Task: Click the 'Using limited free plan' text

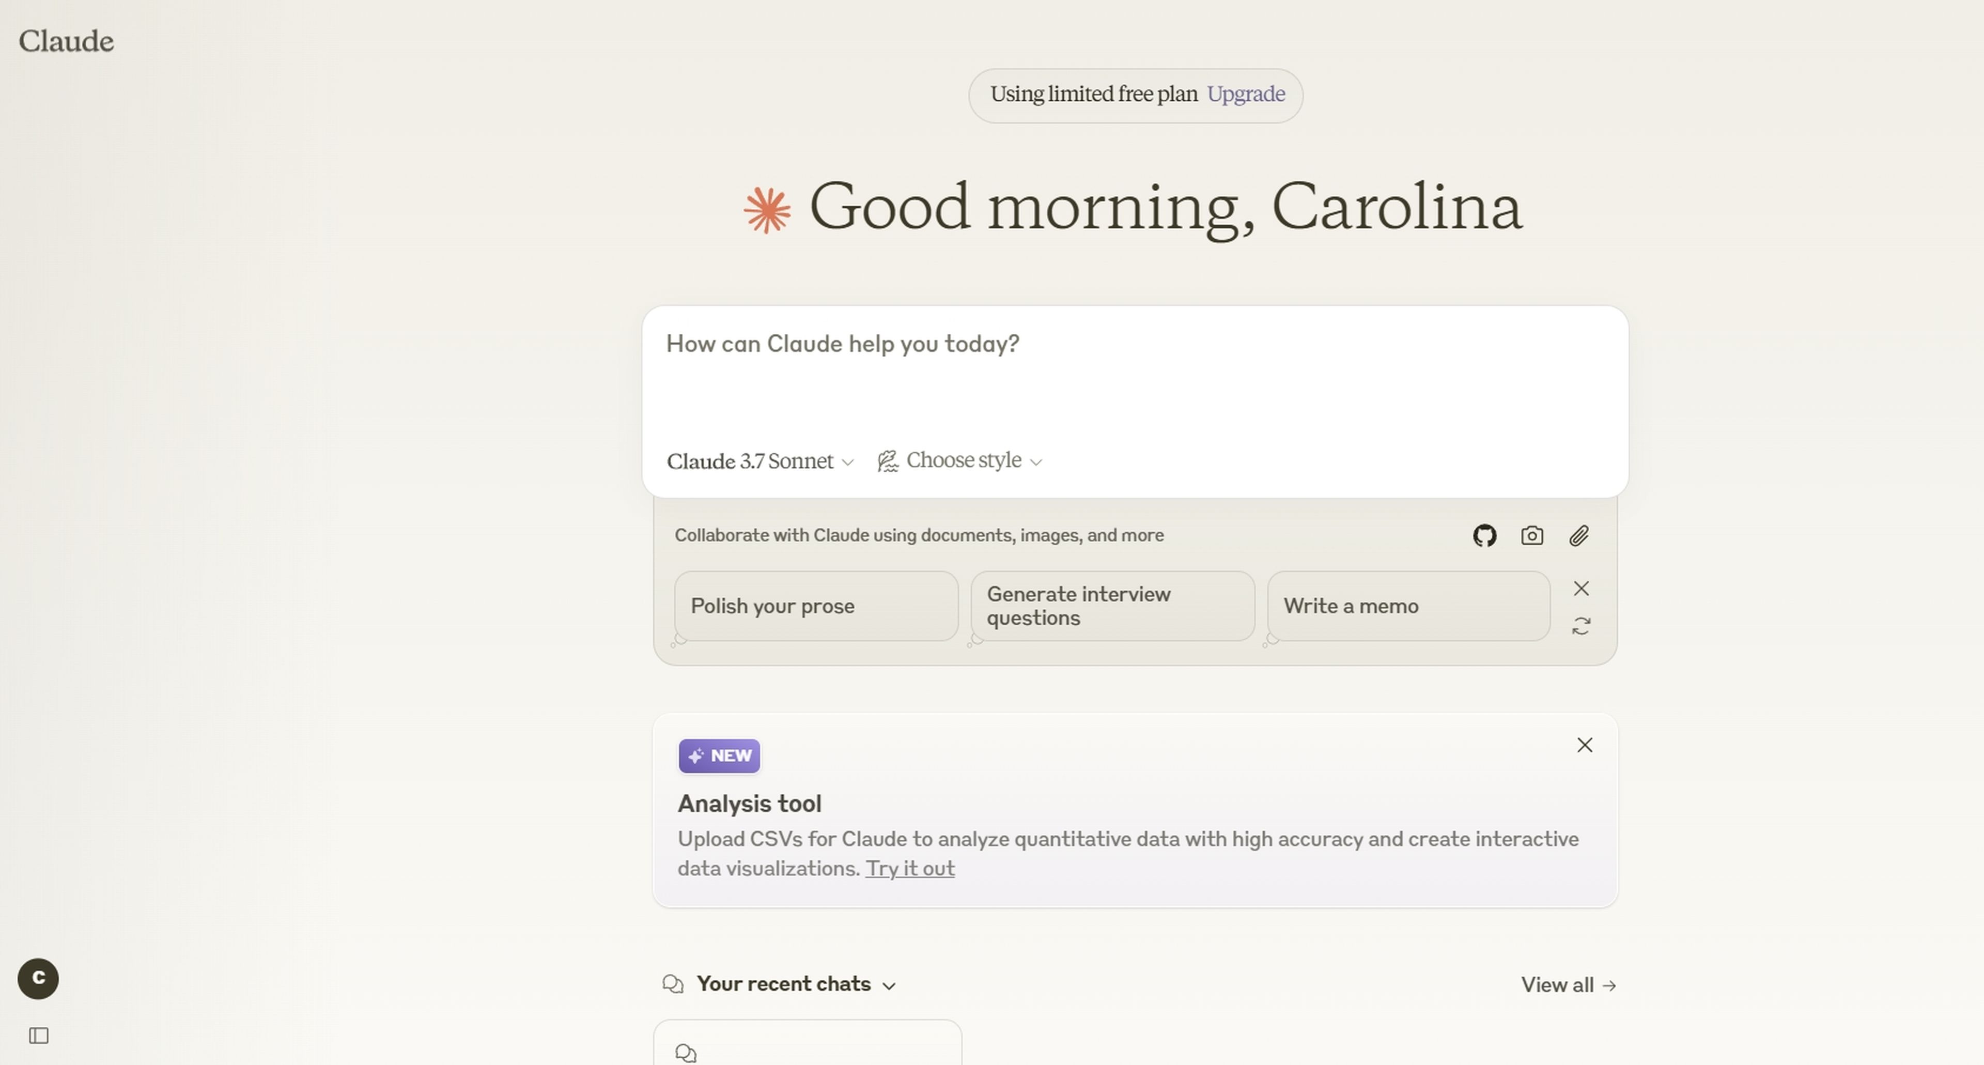Action: tap(1094, 95)
